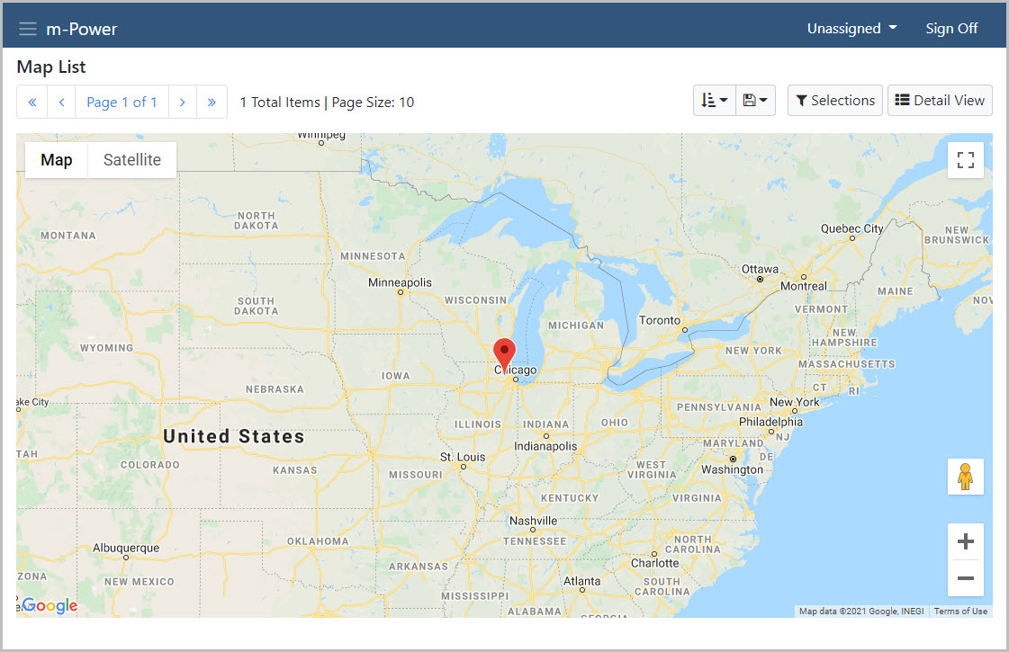Image resolution: width=1009 pixels, height=652 pixels.
Task: Click the Toronto city label
Action: tap(660, 320)
